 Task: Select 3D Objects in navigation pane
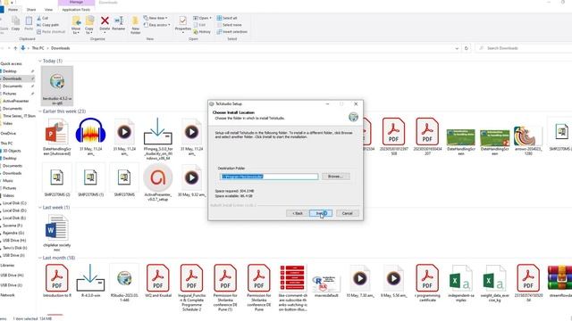click(12, 151)
